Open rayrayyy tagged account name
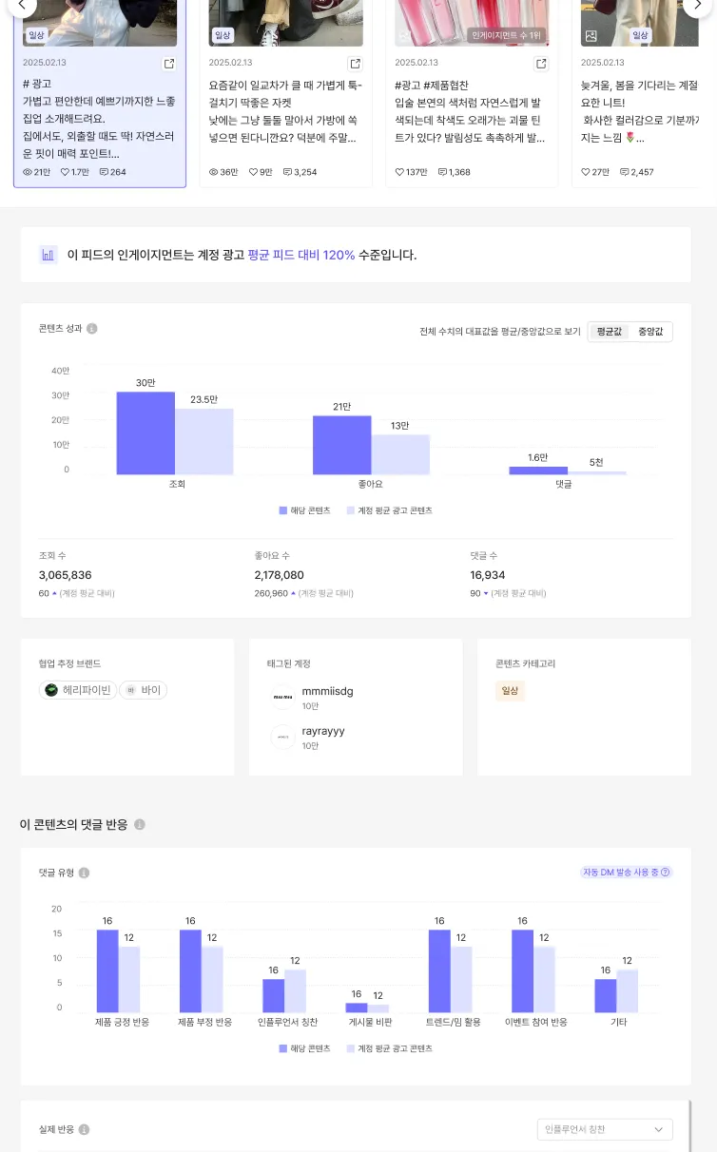Viewport: 717px width, 1152px height. tap(323, 731)
